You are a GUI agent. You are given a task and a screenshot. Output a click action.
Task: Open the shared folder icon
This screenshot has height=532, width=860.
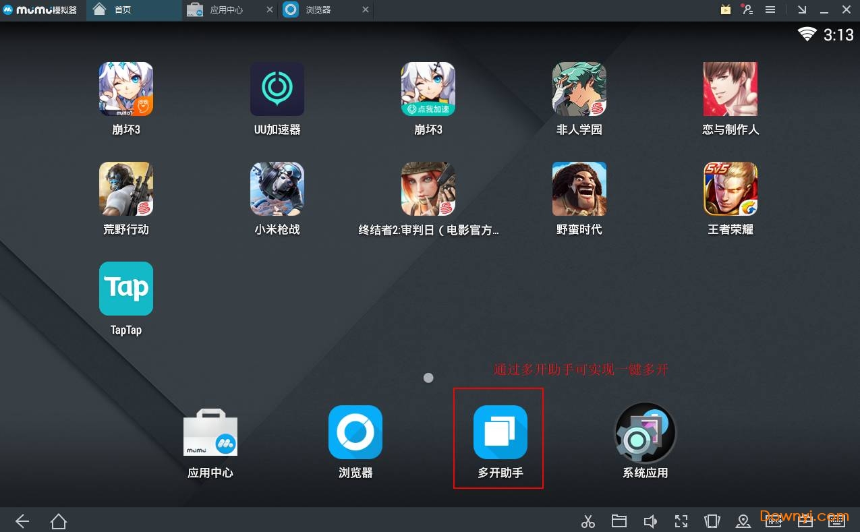(x=619, y=521)
